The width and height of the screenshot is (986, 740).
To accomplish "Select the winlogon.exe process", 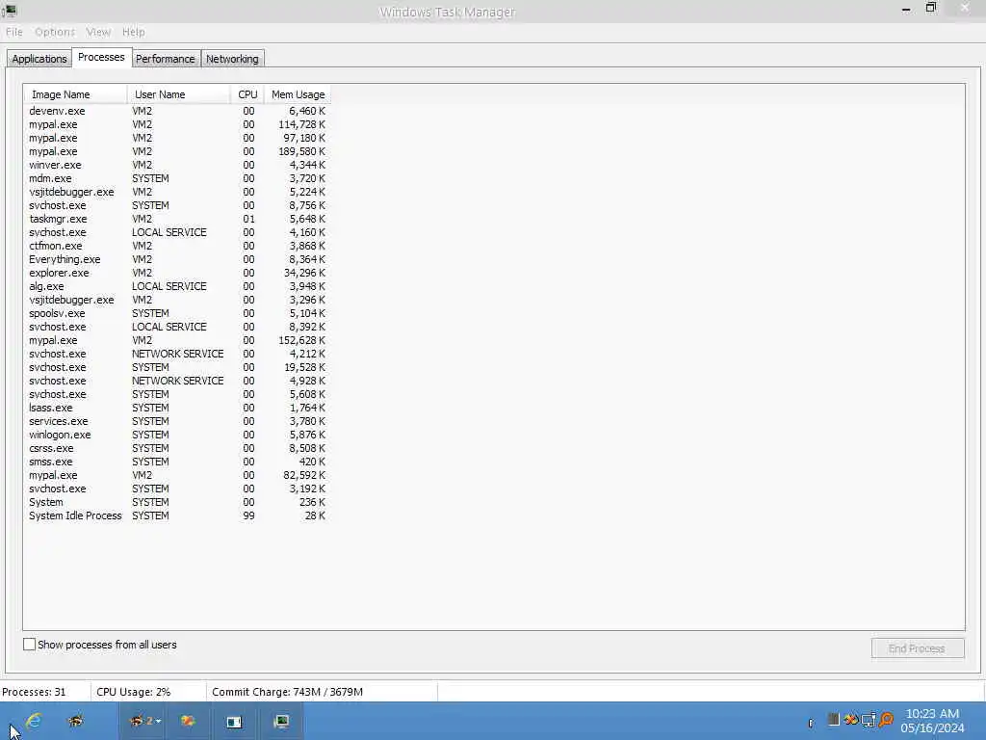I will click(177, 435).
